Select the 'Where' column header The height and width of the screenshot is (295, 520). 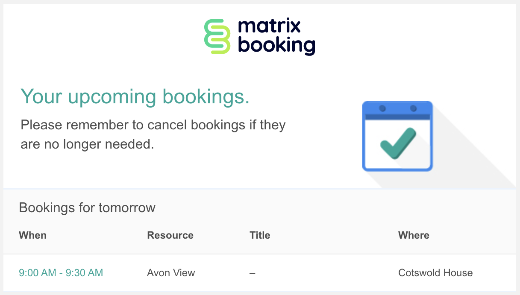(414, 235)
